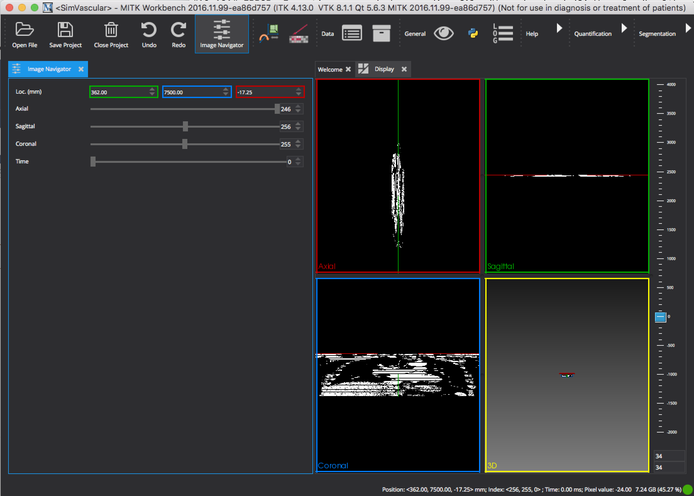Redo the last action
This screenshot has height=496, width=694.
pyautogui.click(x=178, y=33)
